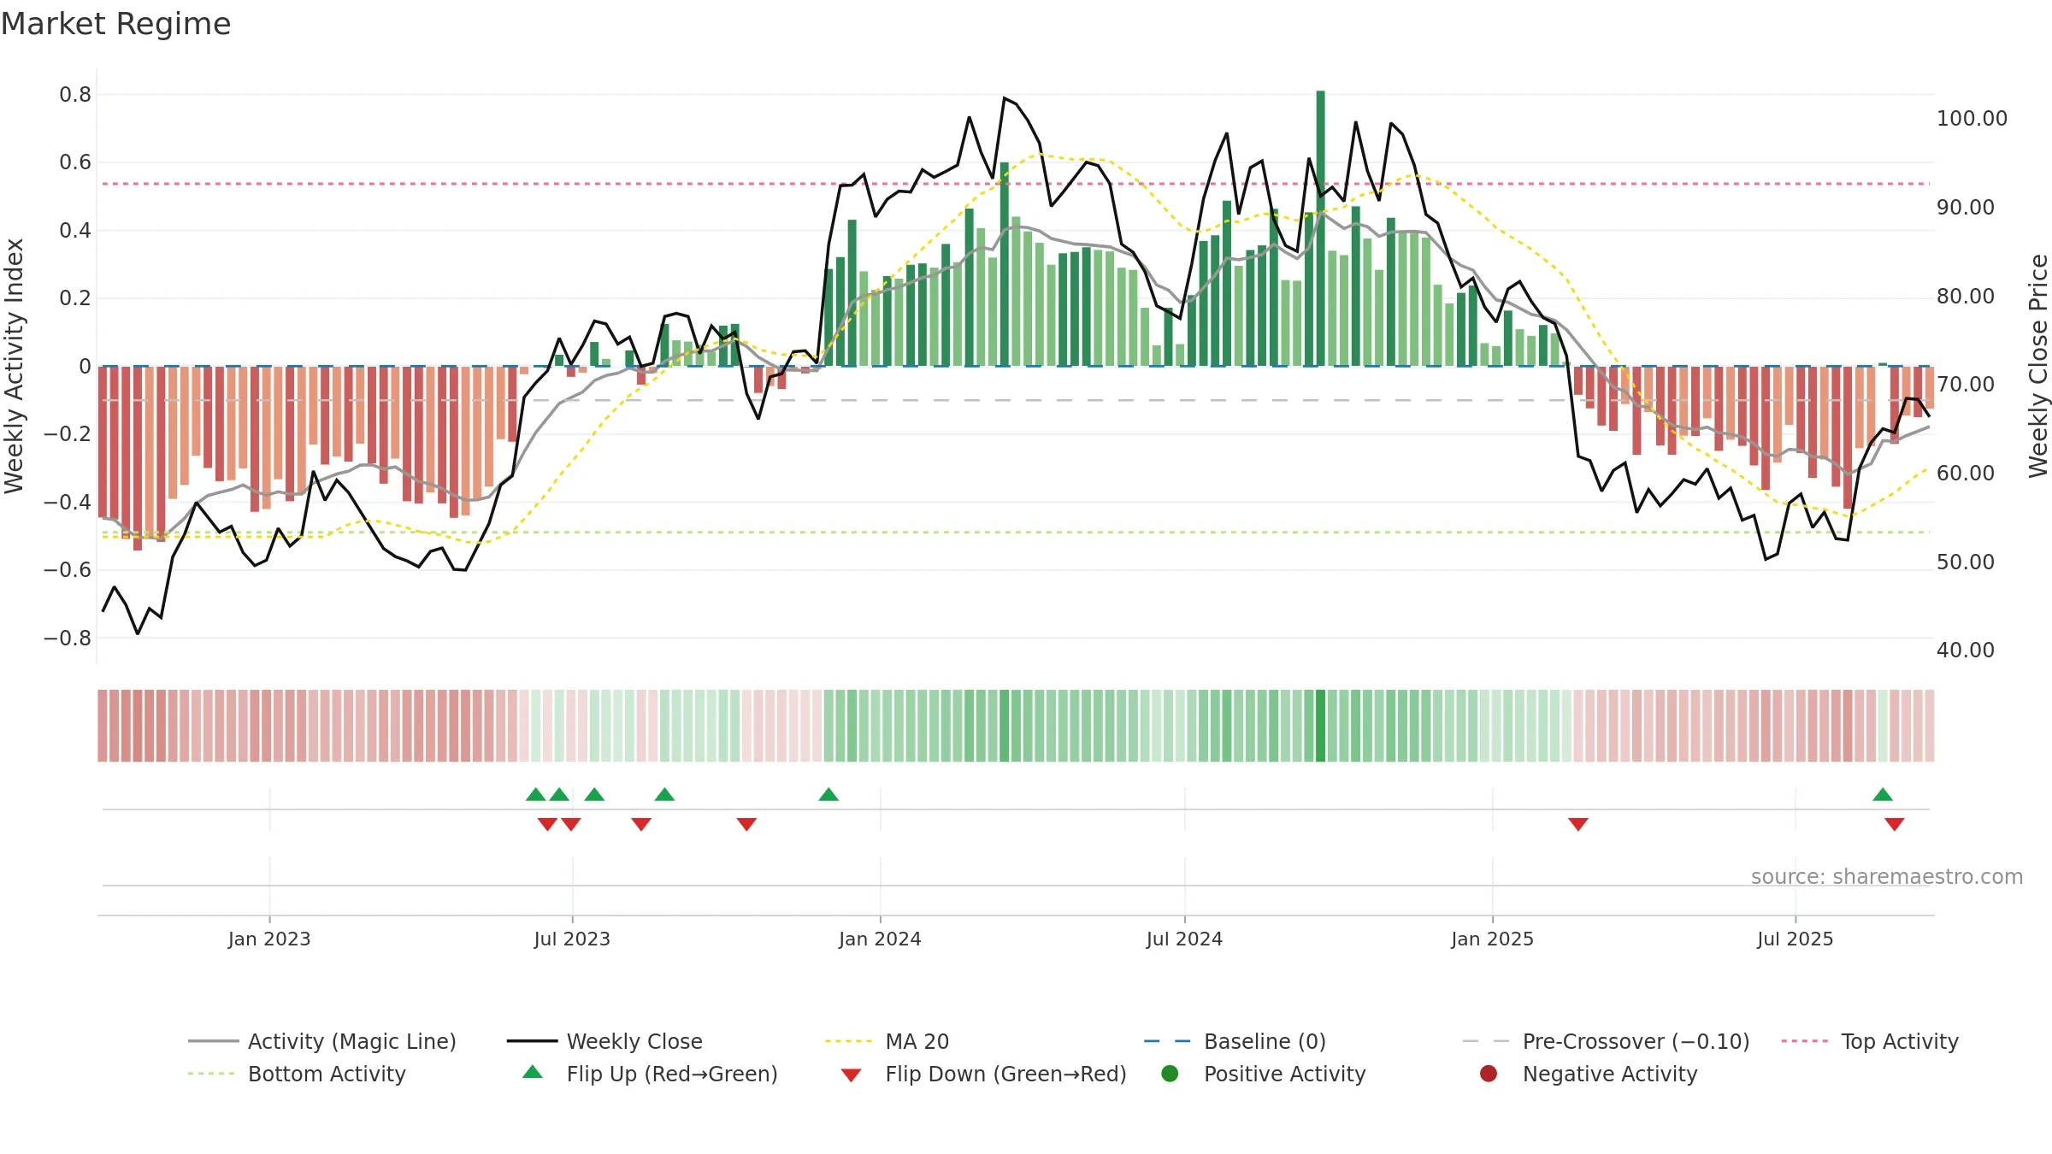Screen dimensions: 2052x1154
Task: Click the Weekly Activity Index axis title
Action: click(x=15, y=366)
